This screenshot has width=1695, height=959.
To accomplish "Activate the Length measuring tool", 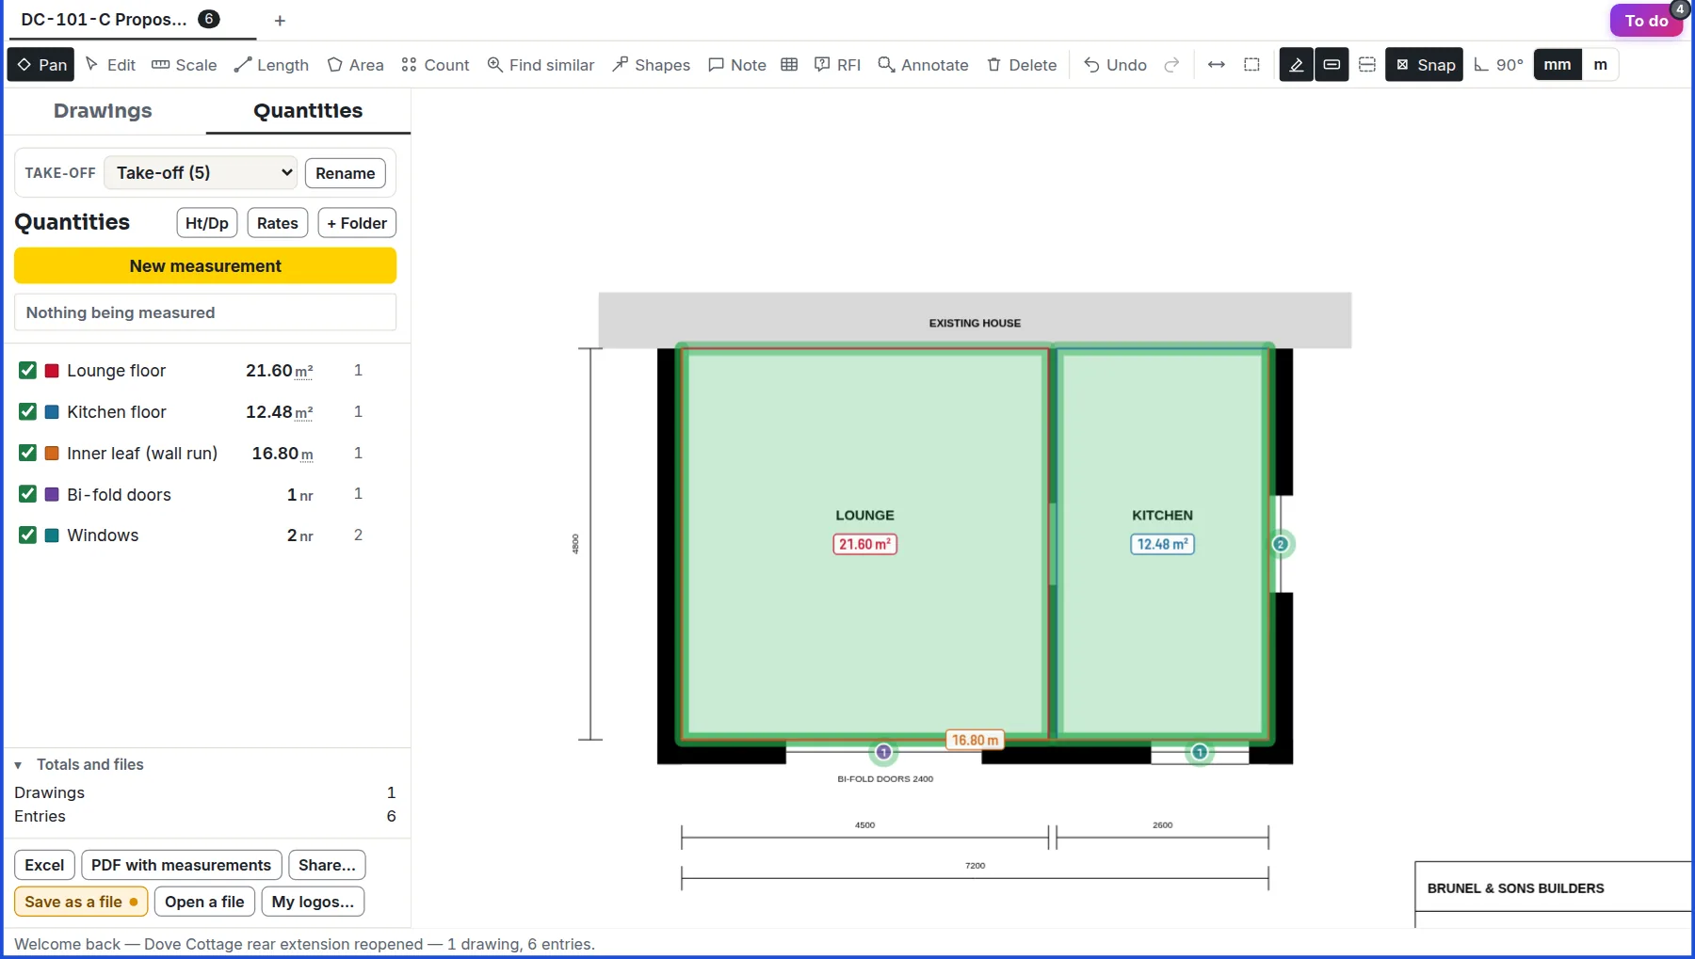I will (272, 65).
